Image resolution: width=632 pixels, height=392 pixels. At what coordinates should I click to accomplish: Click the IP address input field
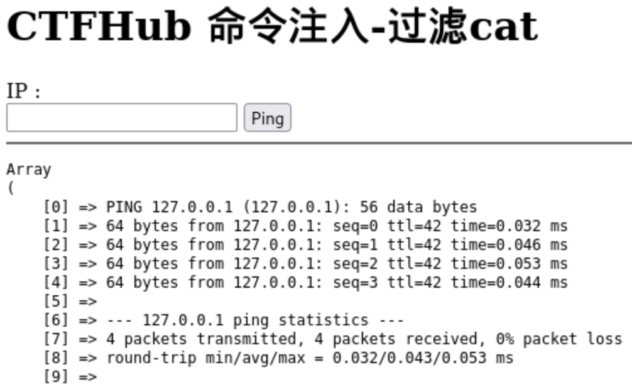122,117
